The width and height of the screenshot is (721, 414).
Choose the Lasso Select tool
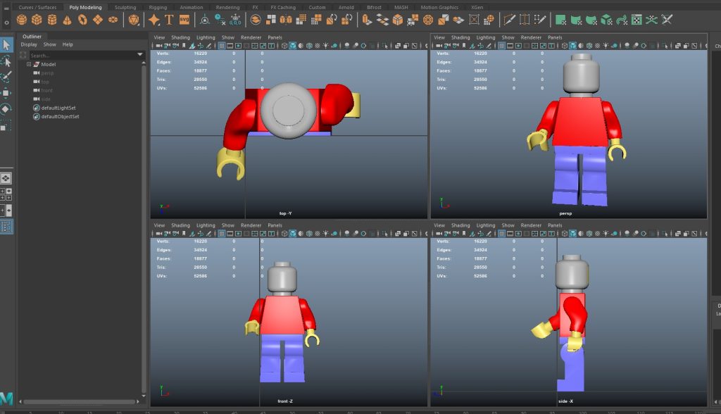pos(6,61)
